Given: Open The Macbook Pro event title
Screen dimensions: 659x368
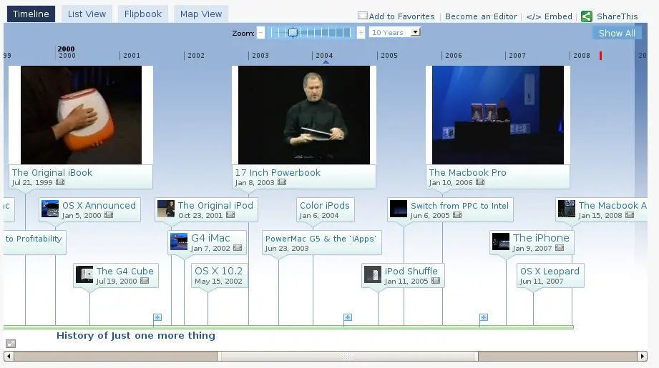Looking at the screenshot, I should (467, 172).
